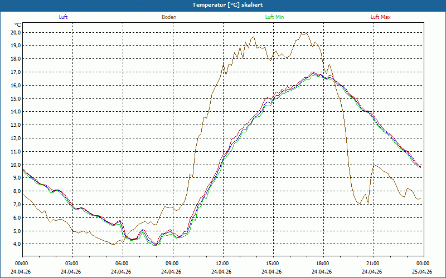The image size is (446, 278).
Task: Click the 18,0 y-axis value
Action: point(16,59)
